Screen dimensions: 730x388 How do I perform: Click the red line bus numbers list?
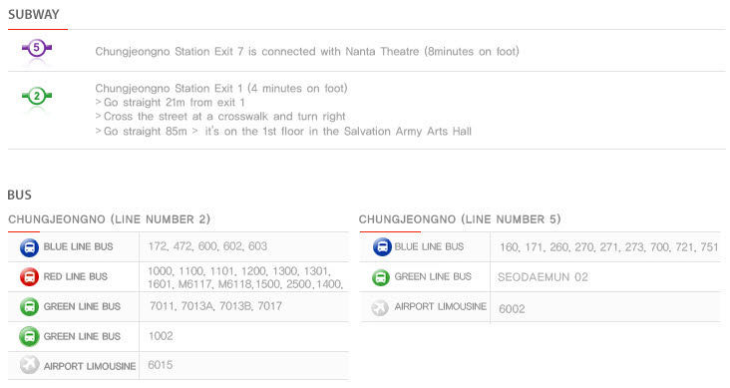point(245,277)
